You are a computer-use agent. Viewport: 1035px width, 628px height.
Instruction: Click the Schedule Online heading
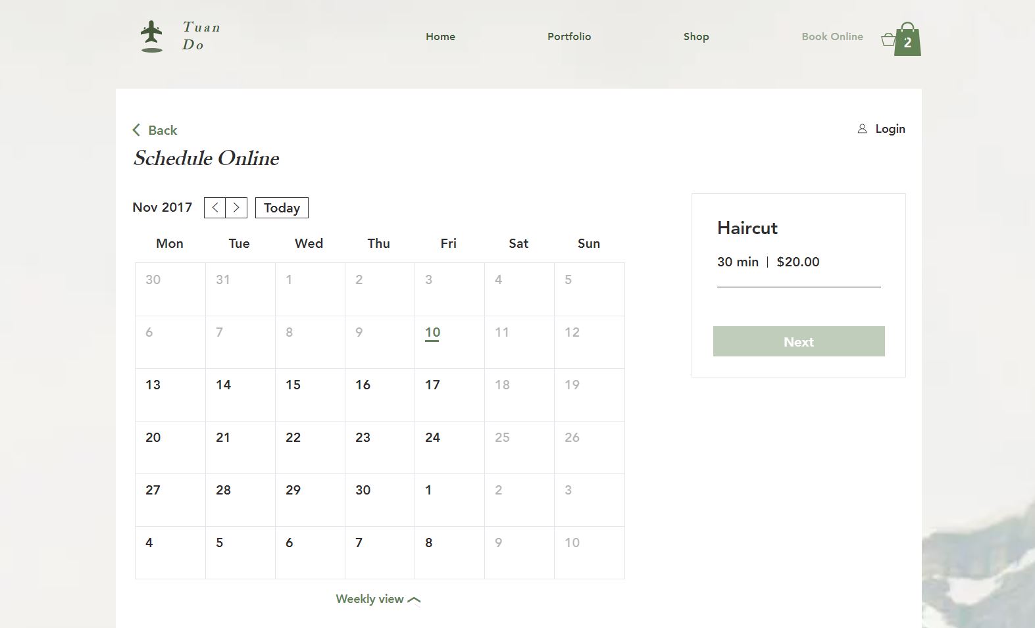click(x=207, y=158)
